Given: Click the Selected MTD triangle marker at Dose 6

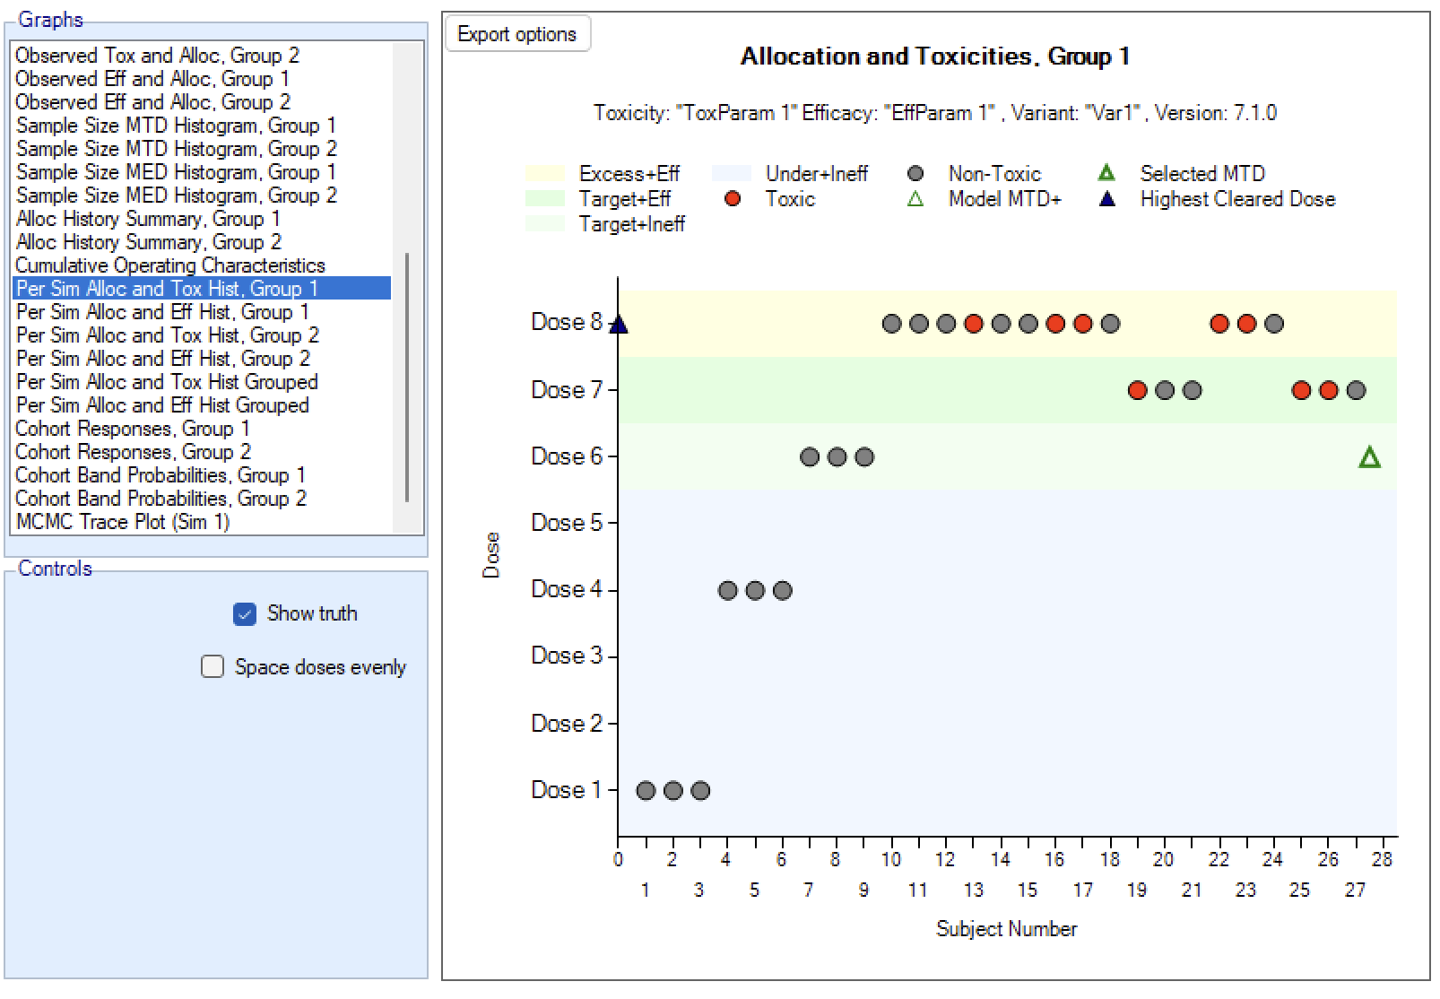Looking at the screenshot, I should pos(1369,458).
